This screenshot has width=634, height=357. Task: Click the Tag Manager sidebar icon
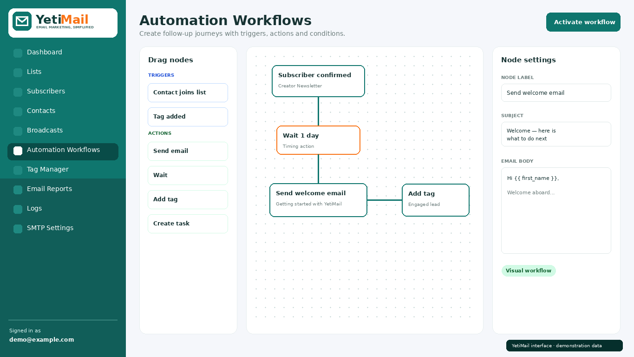[x=18, y=170]
